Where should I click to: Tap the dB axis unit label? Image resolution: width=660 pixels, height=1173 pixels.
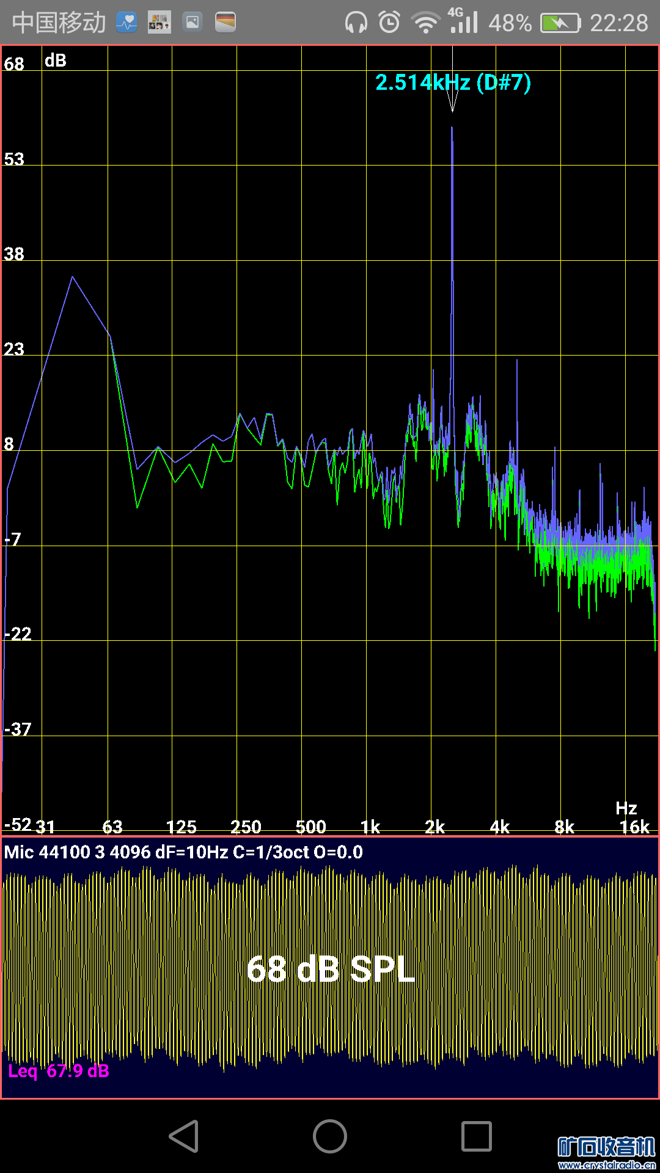coord(55,60)
